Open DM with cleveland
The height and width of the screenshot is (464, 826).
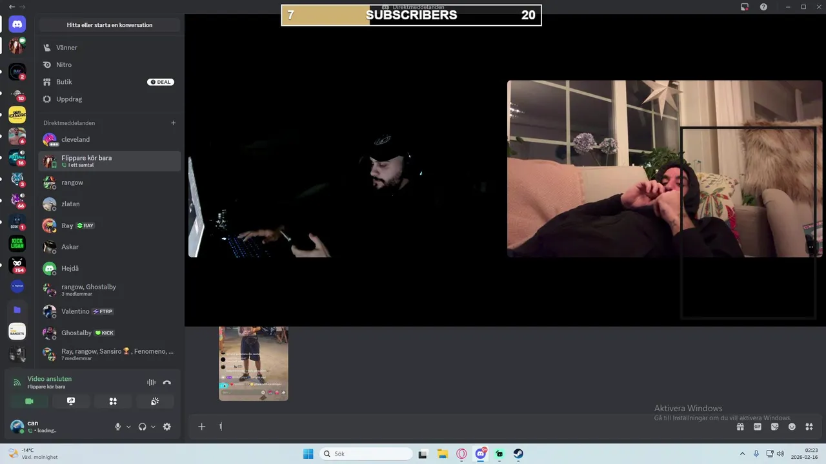click(110, 139)
